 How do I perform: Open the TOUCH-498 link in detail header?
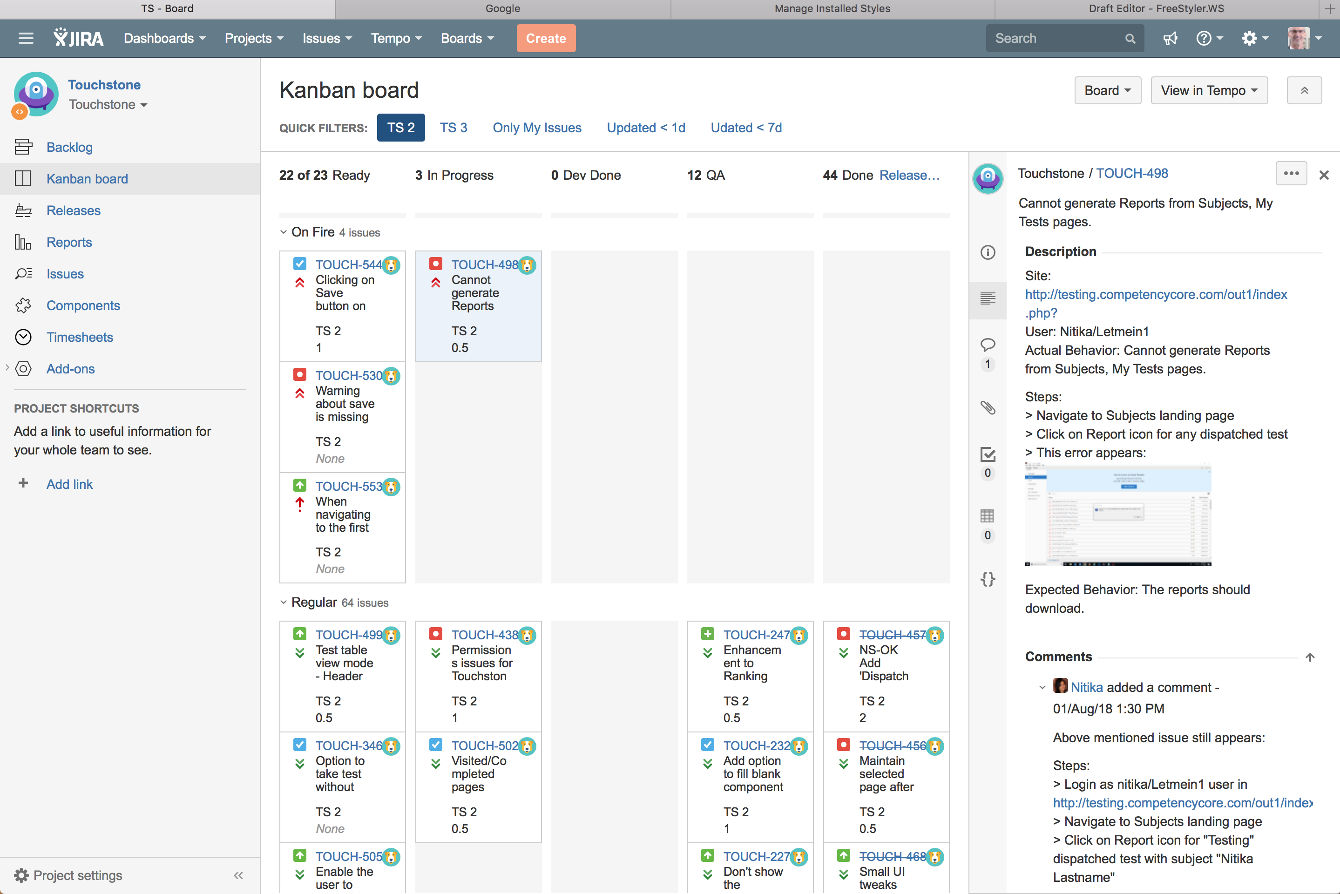click(1132, 173)
